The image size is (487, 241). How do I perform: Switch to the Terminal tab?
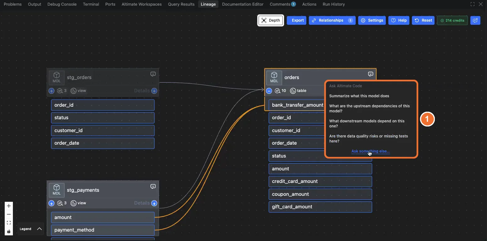point(91,4)
